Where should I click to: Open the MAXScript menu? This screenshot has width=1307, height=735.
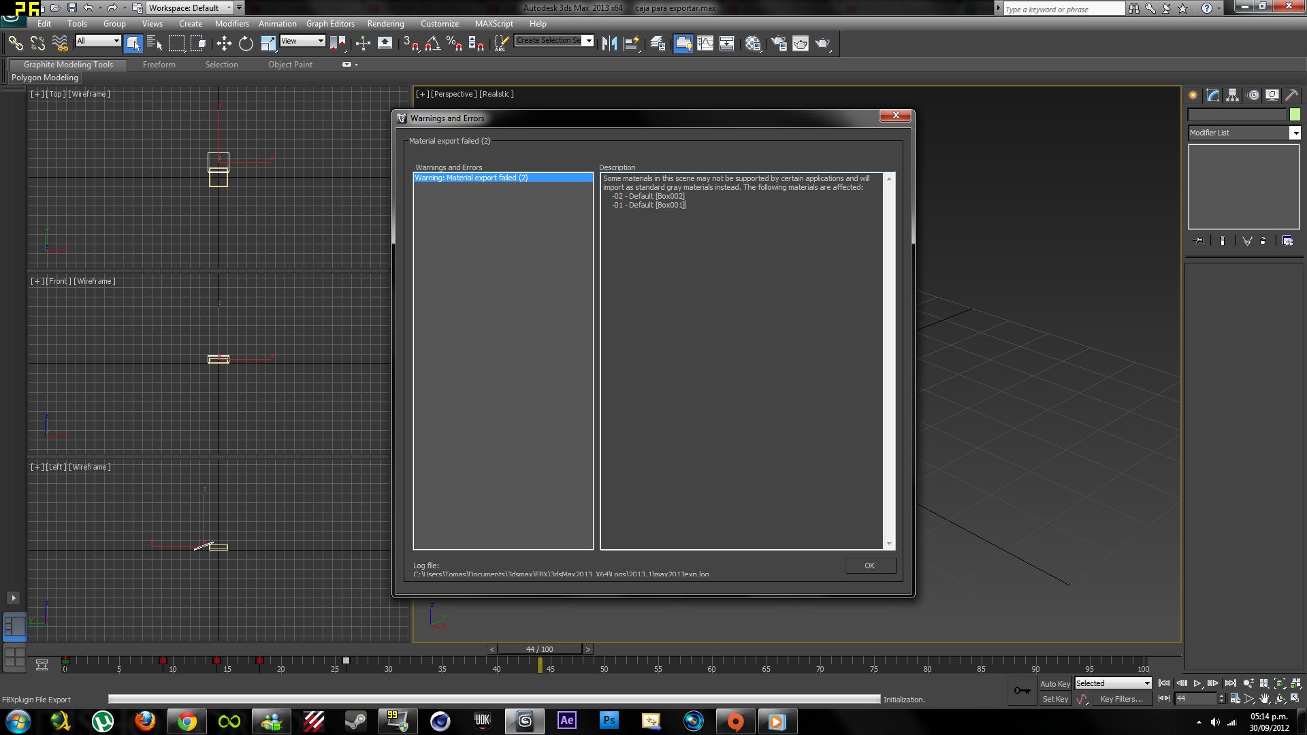pyautogui.click(x=494, y=24)
